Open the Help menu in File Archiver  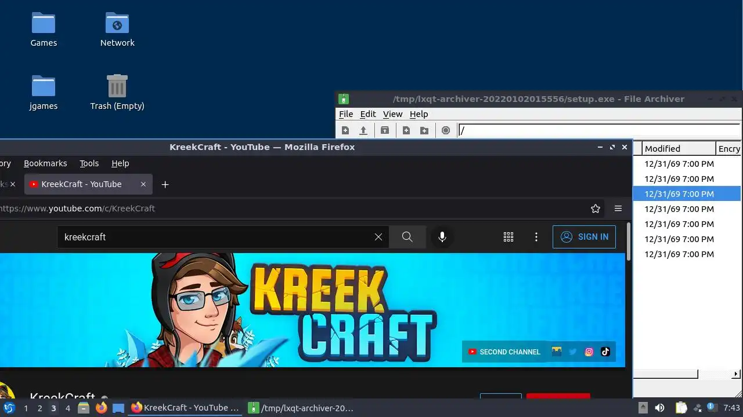[419, 114]
